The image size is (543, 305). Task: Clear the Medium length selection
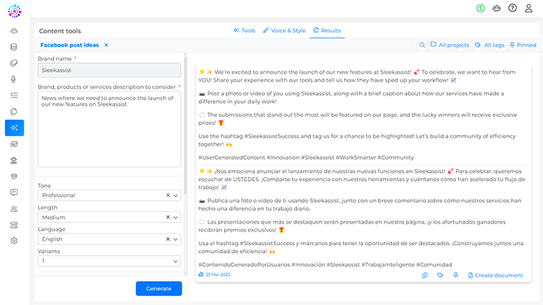tap(168, 217)
